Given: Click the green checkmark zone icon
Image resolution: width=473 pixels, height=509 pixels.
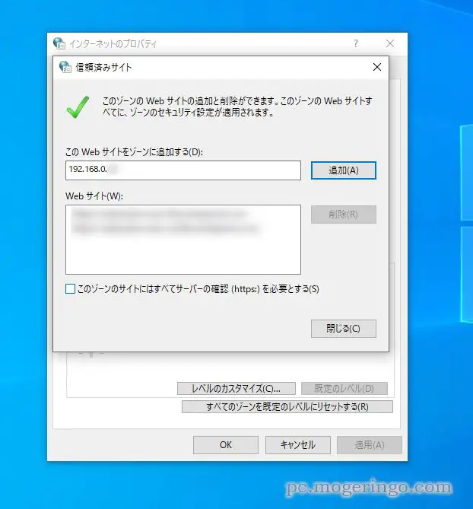Looking at the screenshot, I should 78,107.
